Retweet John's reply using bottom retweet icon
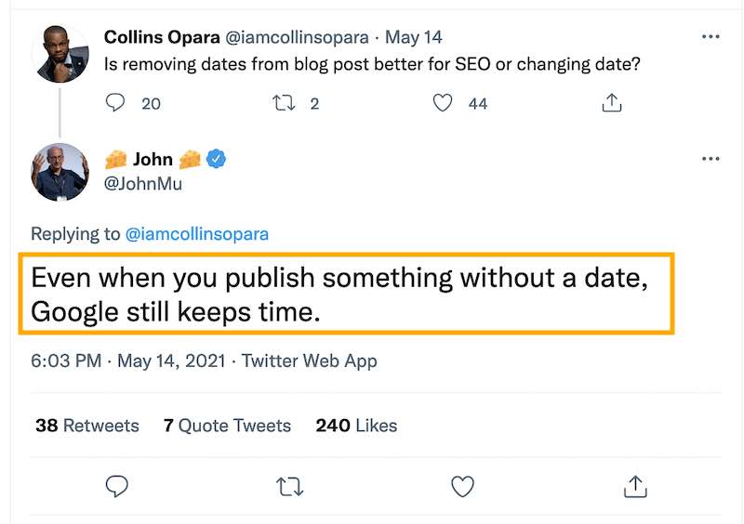Viewport: 744px width, 524px height. [x=289, y=485]
